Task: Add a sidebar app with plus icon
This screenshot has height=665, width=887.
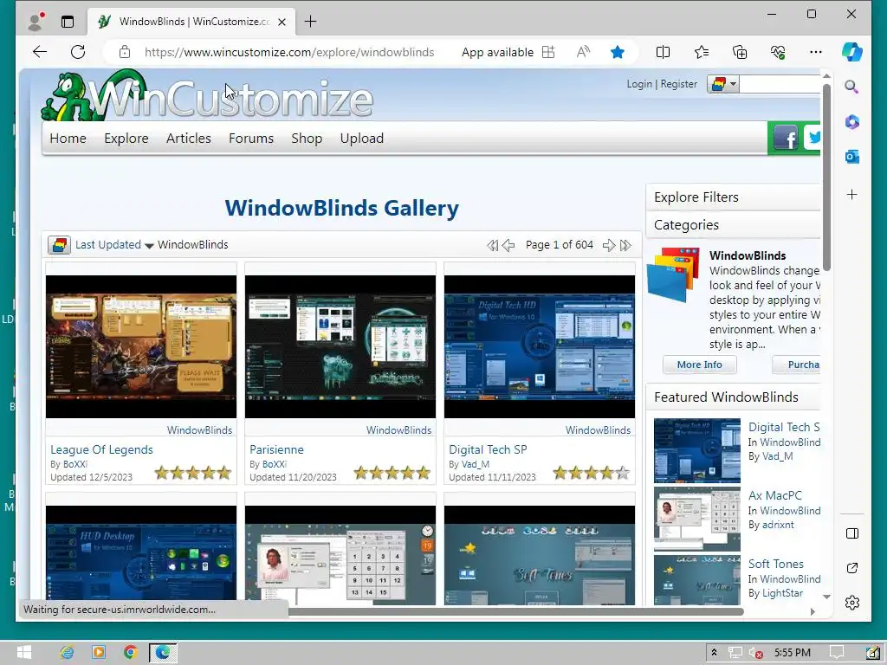Action: pyautogui.click(x=852, y=195)
